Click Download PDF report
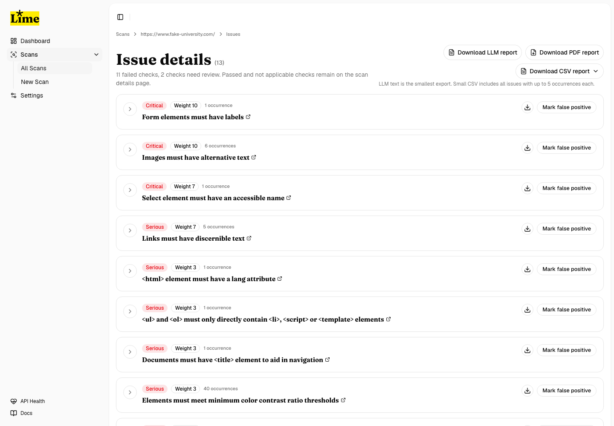 pyautogui.click(x=565, y=52)
